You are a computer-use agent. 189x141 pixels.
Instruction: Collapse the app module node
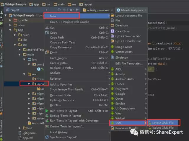(x=10, y=30)
